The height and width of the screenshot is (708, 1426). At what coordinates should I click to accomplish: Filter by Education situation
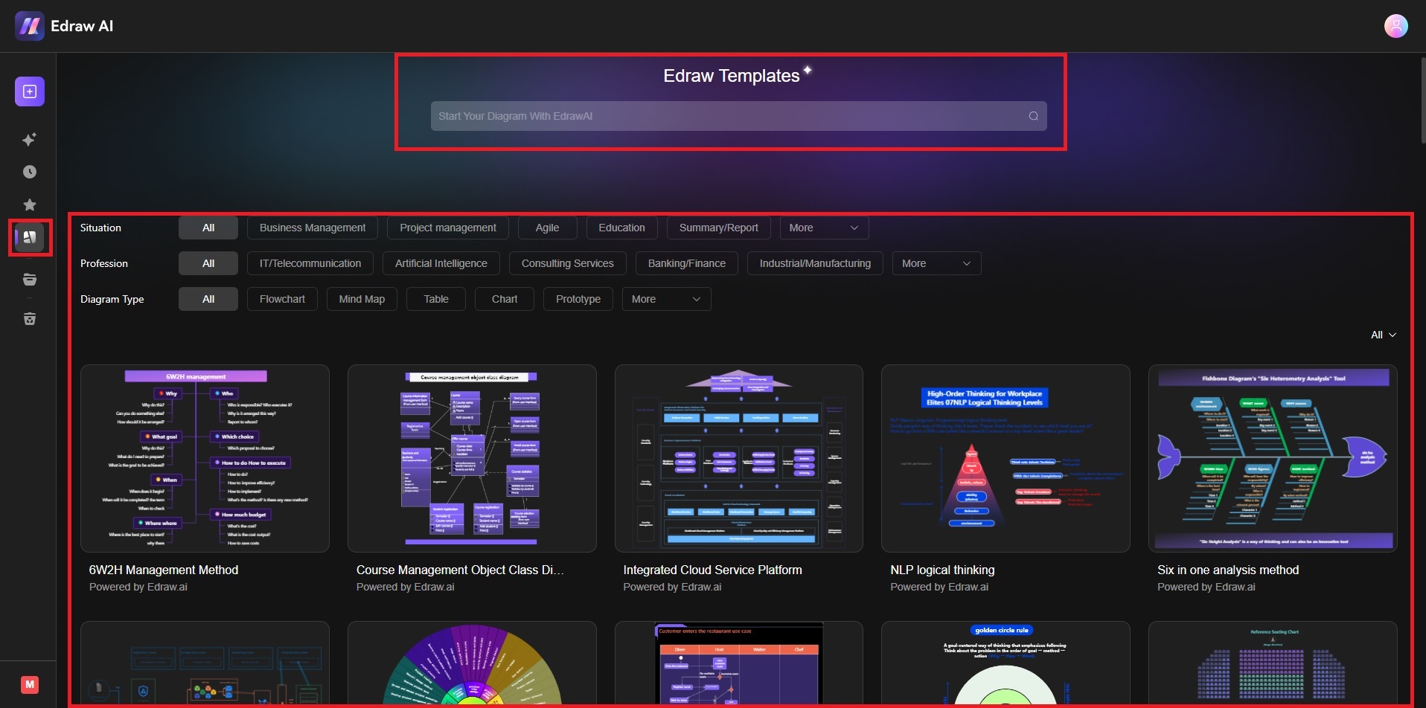pos(621,228)
